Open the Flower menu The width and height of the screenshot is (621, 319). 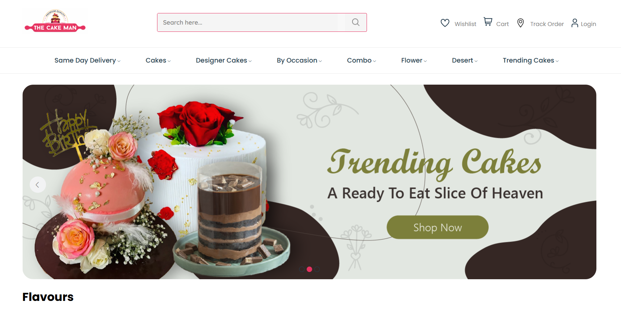(x=414, y=60)
